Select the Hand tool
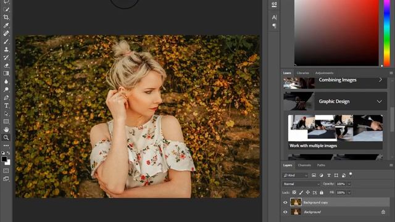Viewport: 395px width, 222px height. [x=6, y=129]
